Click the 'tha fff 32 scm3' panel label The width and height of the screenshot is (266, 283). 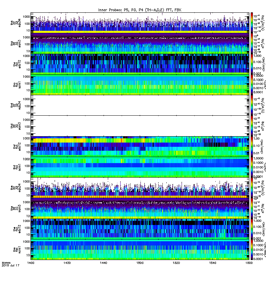pos(16,44)
